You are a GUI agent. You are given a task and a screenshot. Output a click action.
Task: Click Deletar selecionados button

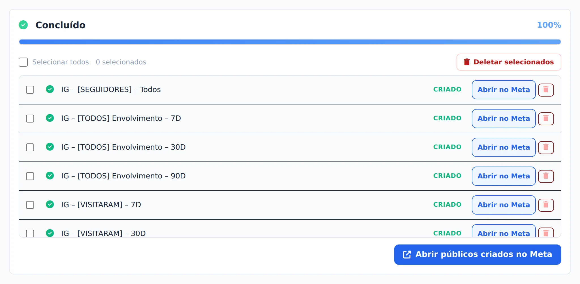click(x=509, y=62)
